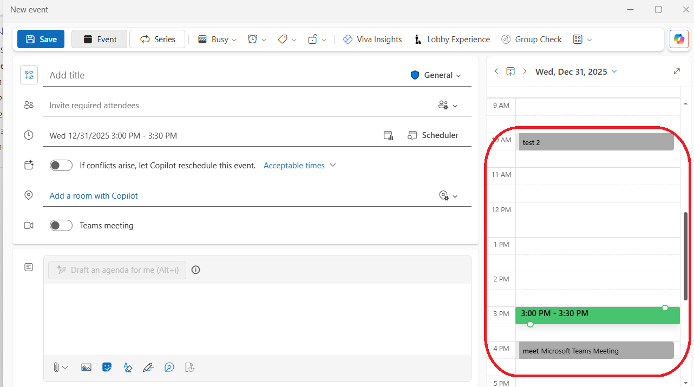The image size is (694, 387).
Task: Click the text highlighter formatting icon
Action: 128,368
